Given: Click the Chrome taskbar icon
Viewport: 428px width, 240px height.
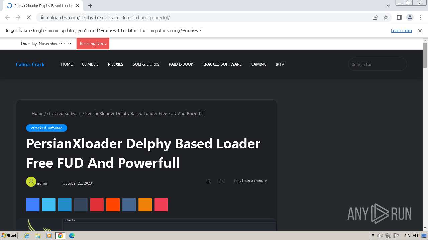Looking at the screenshot, I should 61,236.
